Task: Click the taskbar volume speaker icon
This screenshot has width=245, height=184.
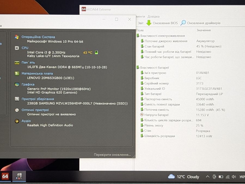Action: pyautogui.click(x=234, y=177)
